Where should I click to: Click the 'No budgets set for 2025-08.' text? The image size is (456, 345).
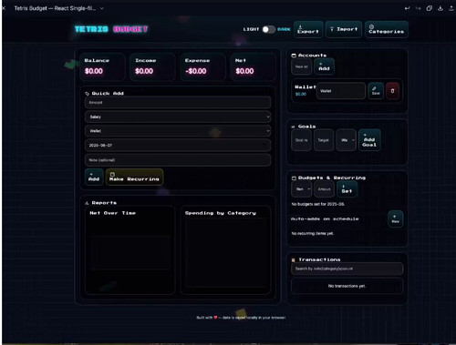pyautogui.click(x=318, y=204)
